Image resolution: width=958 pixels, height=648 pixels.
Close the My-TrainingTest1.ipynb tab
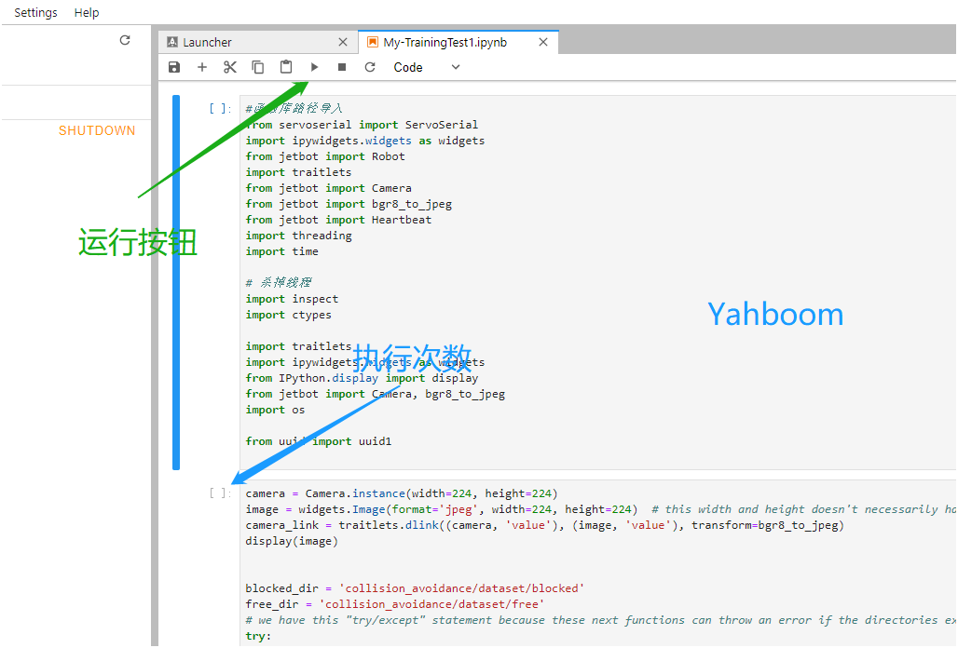pyautogui.click(x=543, y=42)
